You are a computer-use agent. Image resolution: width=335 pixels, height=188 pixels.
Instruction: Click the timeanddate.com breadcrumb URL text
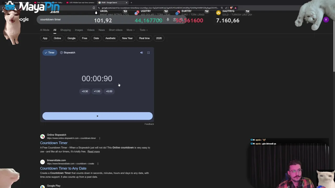[70, 164]
